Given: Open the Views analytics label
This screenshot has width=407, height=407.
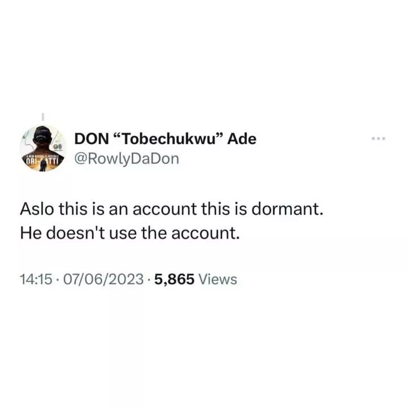Looking at the screenshot, I should pos(218,279).
